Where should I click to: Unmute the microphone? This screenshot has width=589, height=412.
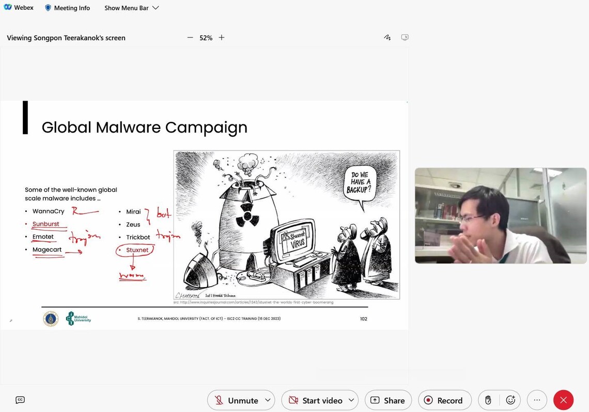(236, 400)
